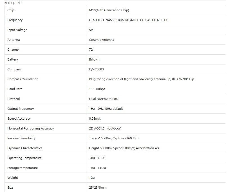Select the Receiver Sensitivity value text
This screenshot has height=192, width=242.
pos(114,138)
